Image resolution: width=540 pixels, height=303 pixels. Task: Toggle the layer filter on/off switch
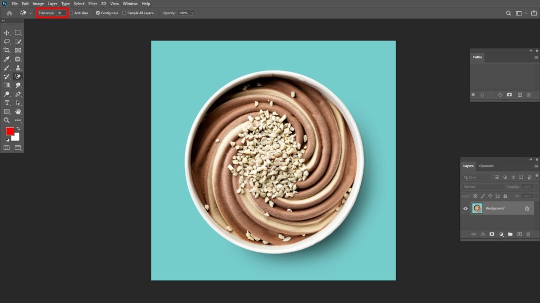tap(536, 176)
